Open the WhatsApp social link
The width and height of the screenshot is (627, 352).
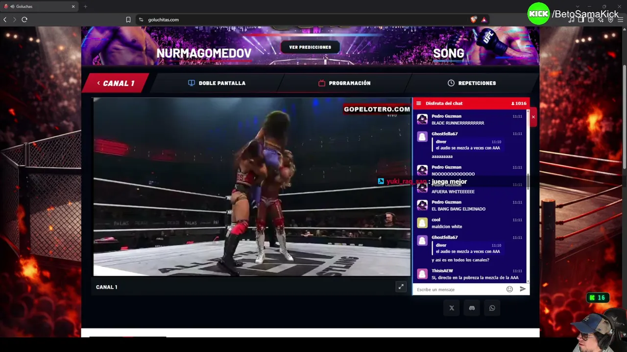coord(492,308)
